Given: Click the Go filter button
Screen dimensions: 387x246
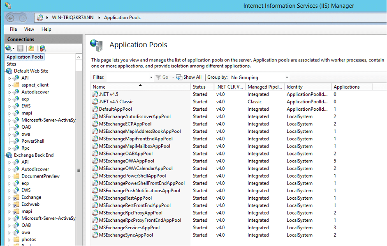Looking at the screenshot, I should 162,77.
